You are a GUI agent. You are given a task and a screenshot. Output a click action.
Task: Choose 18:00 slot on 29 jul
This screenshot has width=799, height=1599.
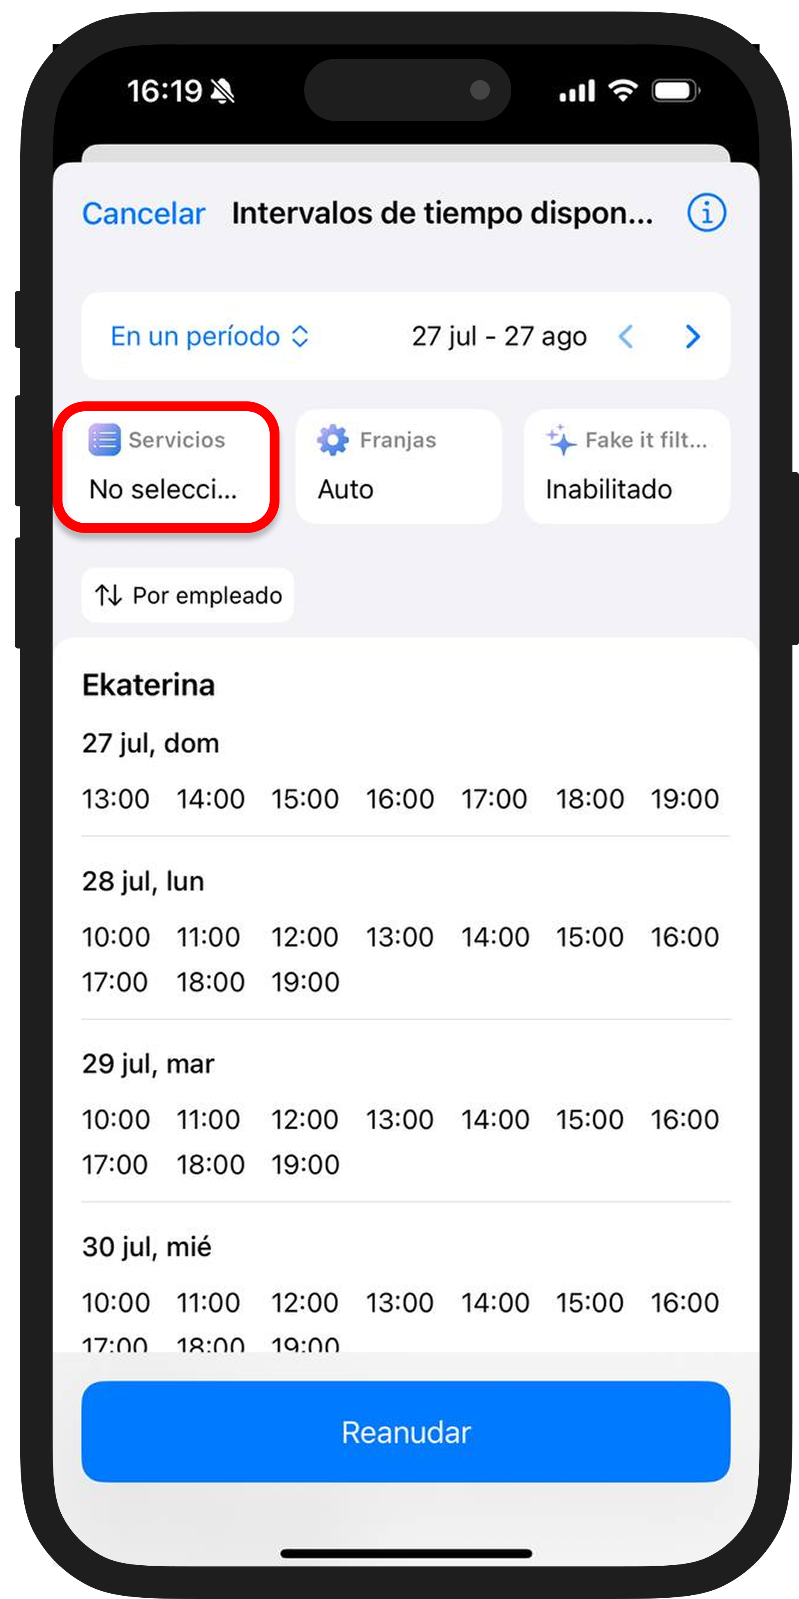pos(210,1164)
